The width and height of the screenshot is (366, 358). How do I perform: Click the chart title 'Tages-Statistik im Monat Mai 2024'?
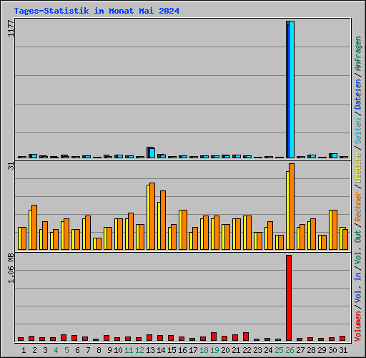tap(97, 11)
